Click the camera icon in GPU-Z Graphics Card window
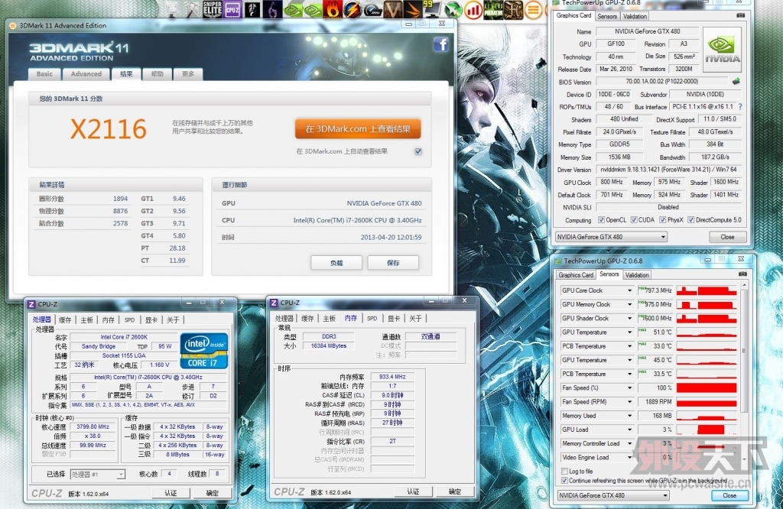The image size is (783, 509). pos(740,15)
